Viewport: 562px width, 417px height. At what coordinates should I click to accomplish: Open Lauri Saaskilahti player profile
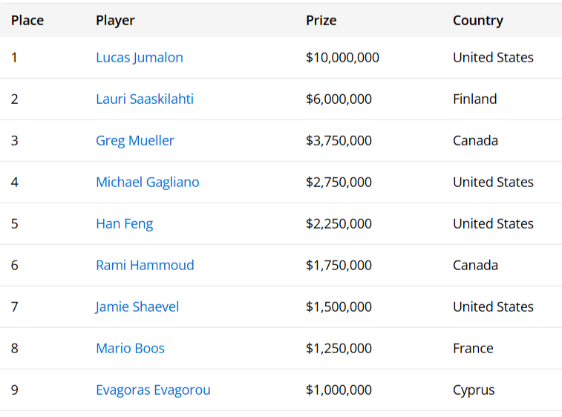145,99
